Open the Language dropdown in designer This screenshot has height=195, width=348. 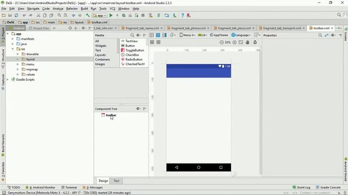[241, 35]
